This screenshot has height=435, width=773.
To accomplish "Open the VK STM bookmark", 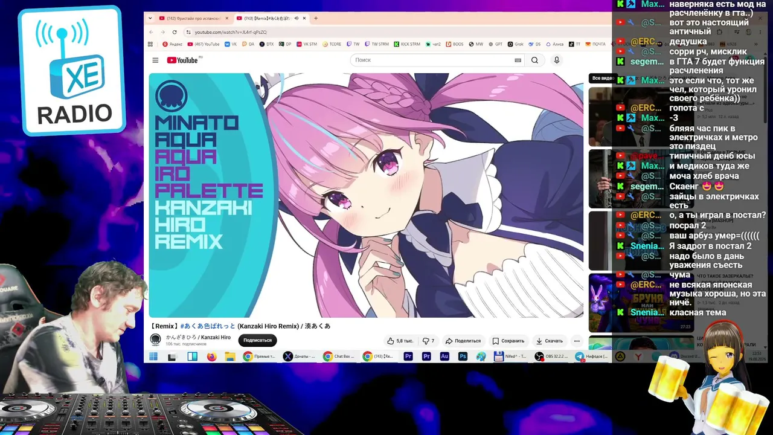I will pos(306,44).
